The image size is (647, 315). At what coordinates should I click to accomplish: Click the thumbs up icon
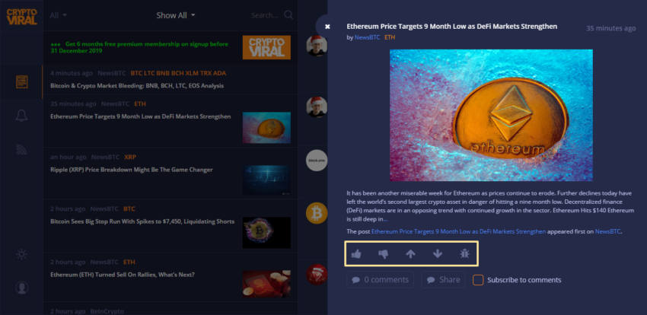(356, 254)
